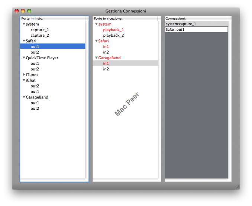Select out2 under QuickTime Player
The width and height of the screenshot is (252, 206).
[35, 69]
